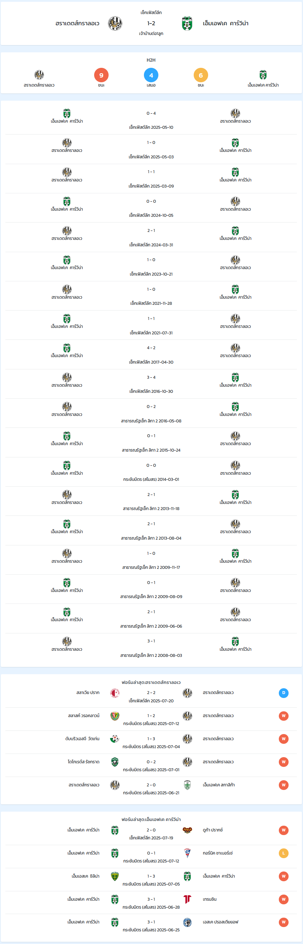Click the Dukla Praha team logo
This screenshot has height=944, width=303.
(x=187, y=830)
